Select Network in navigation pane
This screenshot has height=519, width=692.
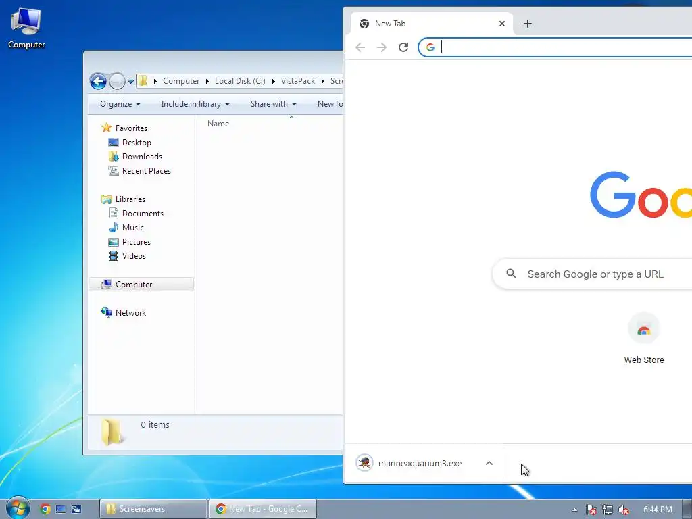click(x=130, y=313)
